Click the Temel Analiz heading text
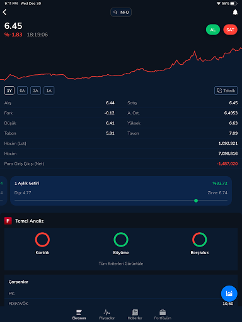Viewport: 242px width, 322px height. 30,221
